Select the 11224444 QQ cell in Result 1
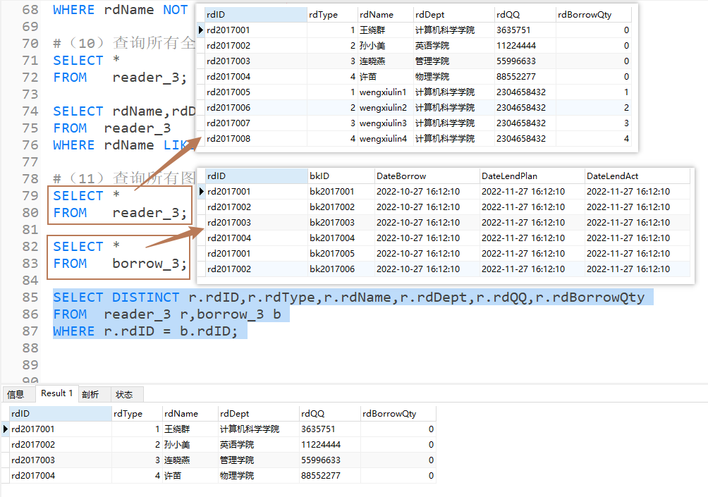The height and width of the screenshot is (497, 708). coord(329,444)
